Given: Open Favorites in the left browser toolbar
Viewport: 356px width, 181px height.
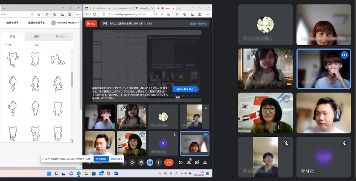Looking at the screenshot, I should pyautogui.click(x=47, y=14).
